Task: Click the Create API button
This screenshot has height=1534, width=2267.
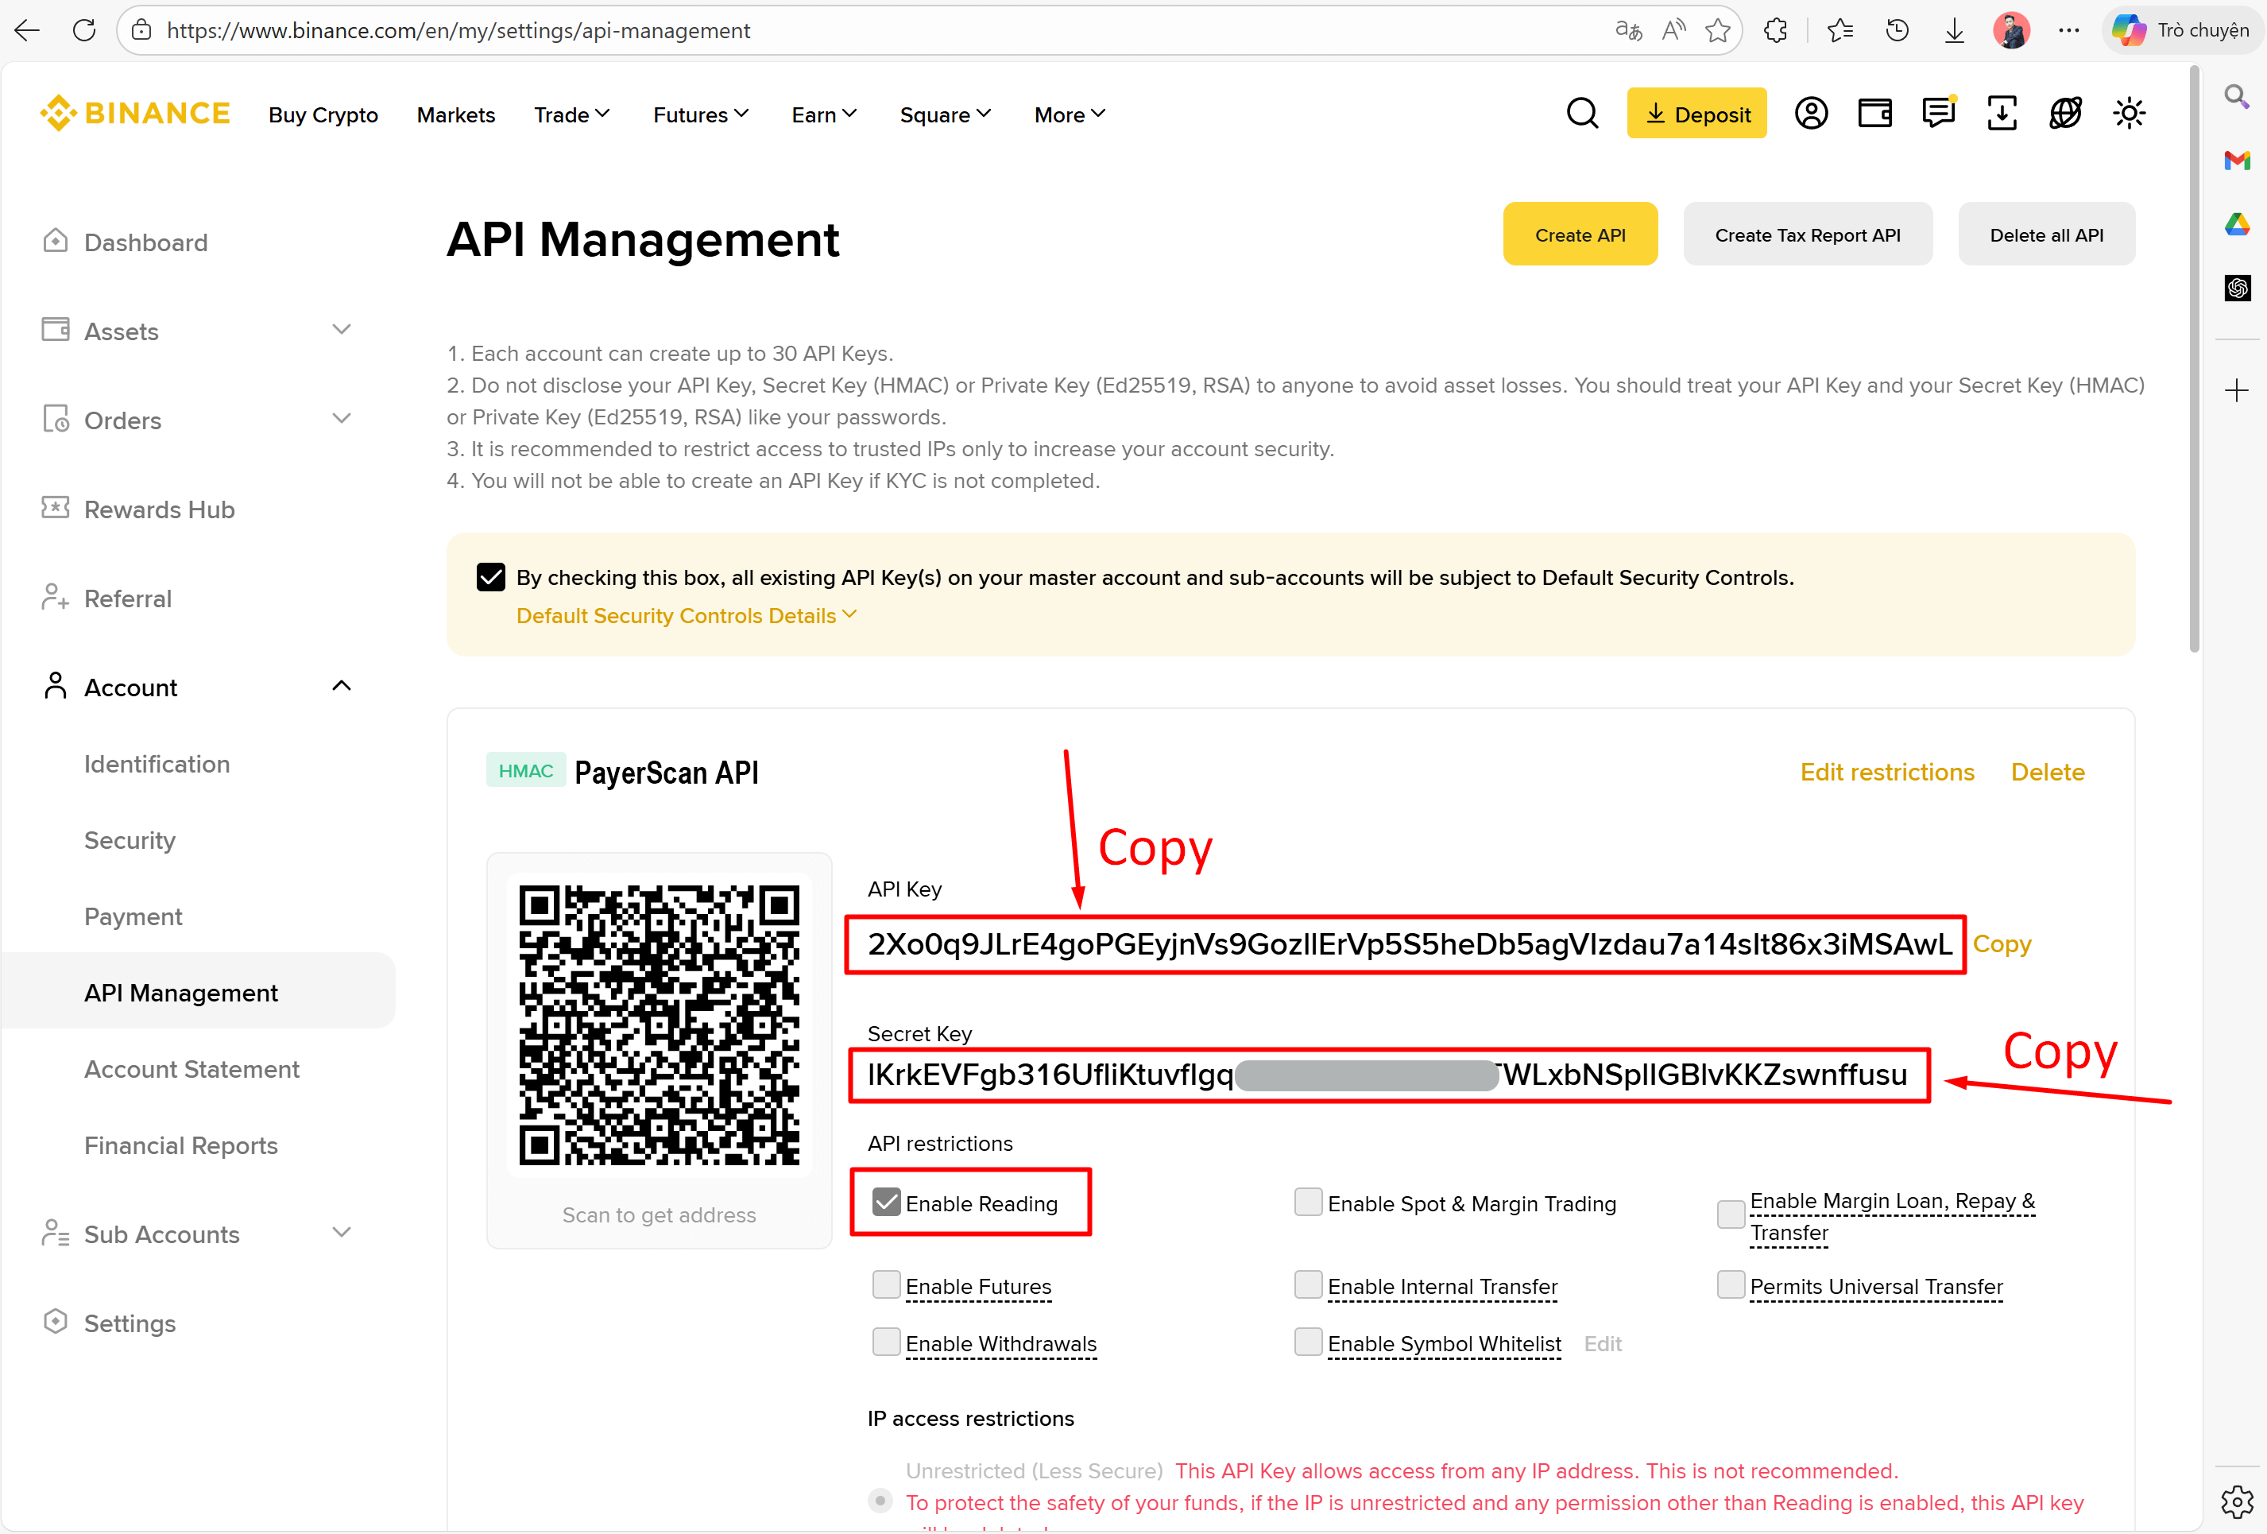Action: tap(1580, 233)
